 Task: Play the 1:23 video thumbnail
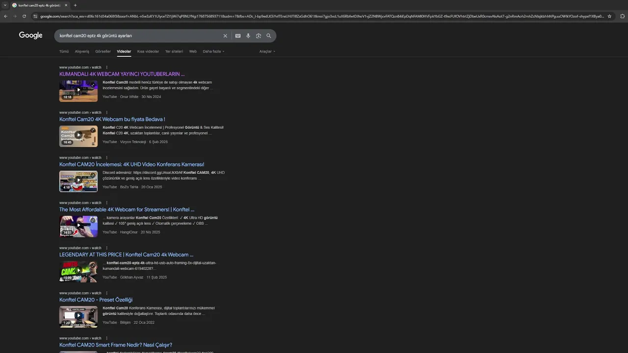click(78, 316)
